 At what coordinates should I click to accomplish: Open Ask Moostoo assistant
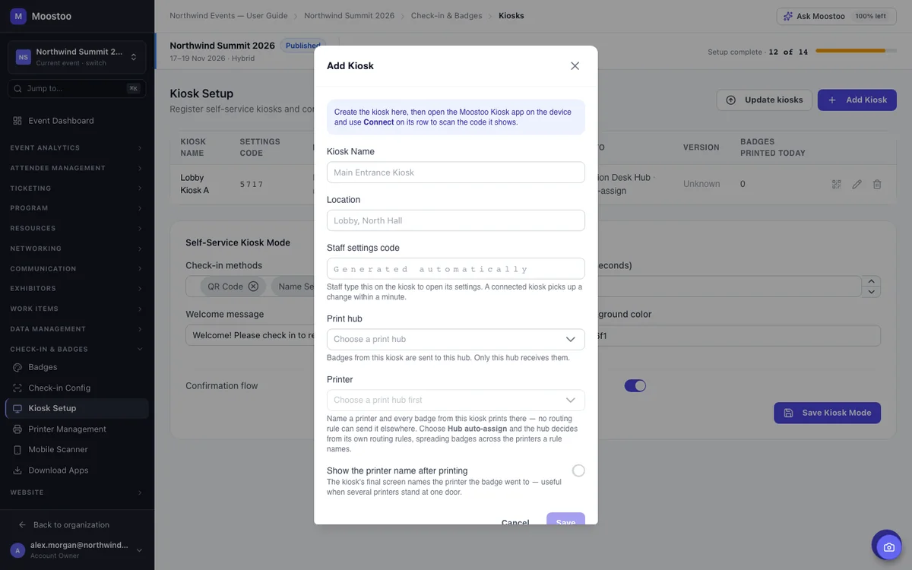(836, 16)
